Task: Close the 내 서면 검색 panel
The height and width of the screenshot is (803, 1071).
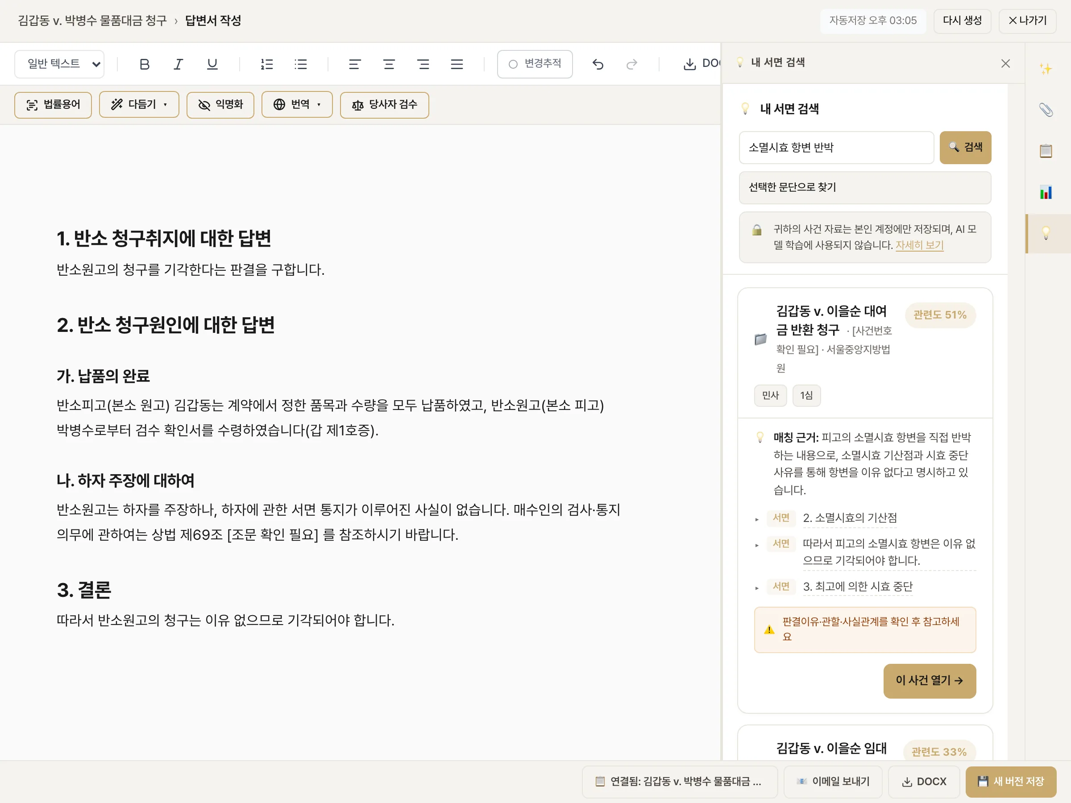Action: click(x=1006, y=63)
